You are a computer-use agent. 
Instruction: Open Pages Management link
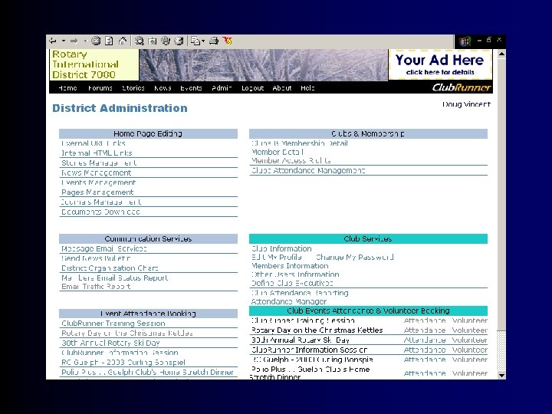(97, 192)
